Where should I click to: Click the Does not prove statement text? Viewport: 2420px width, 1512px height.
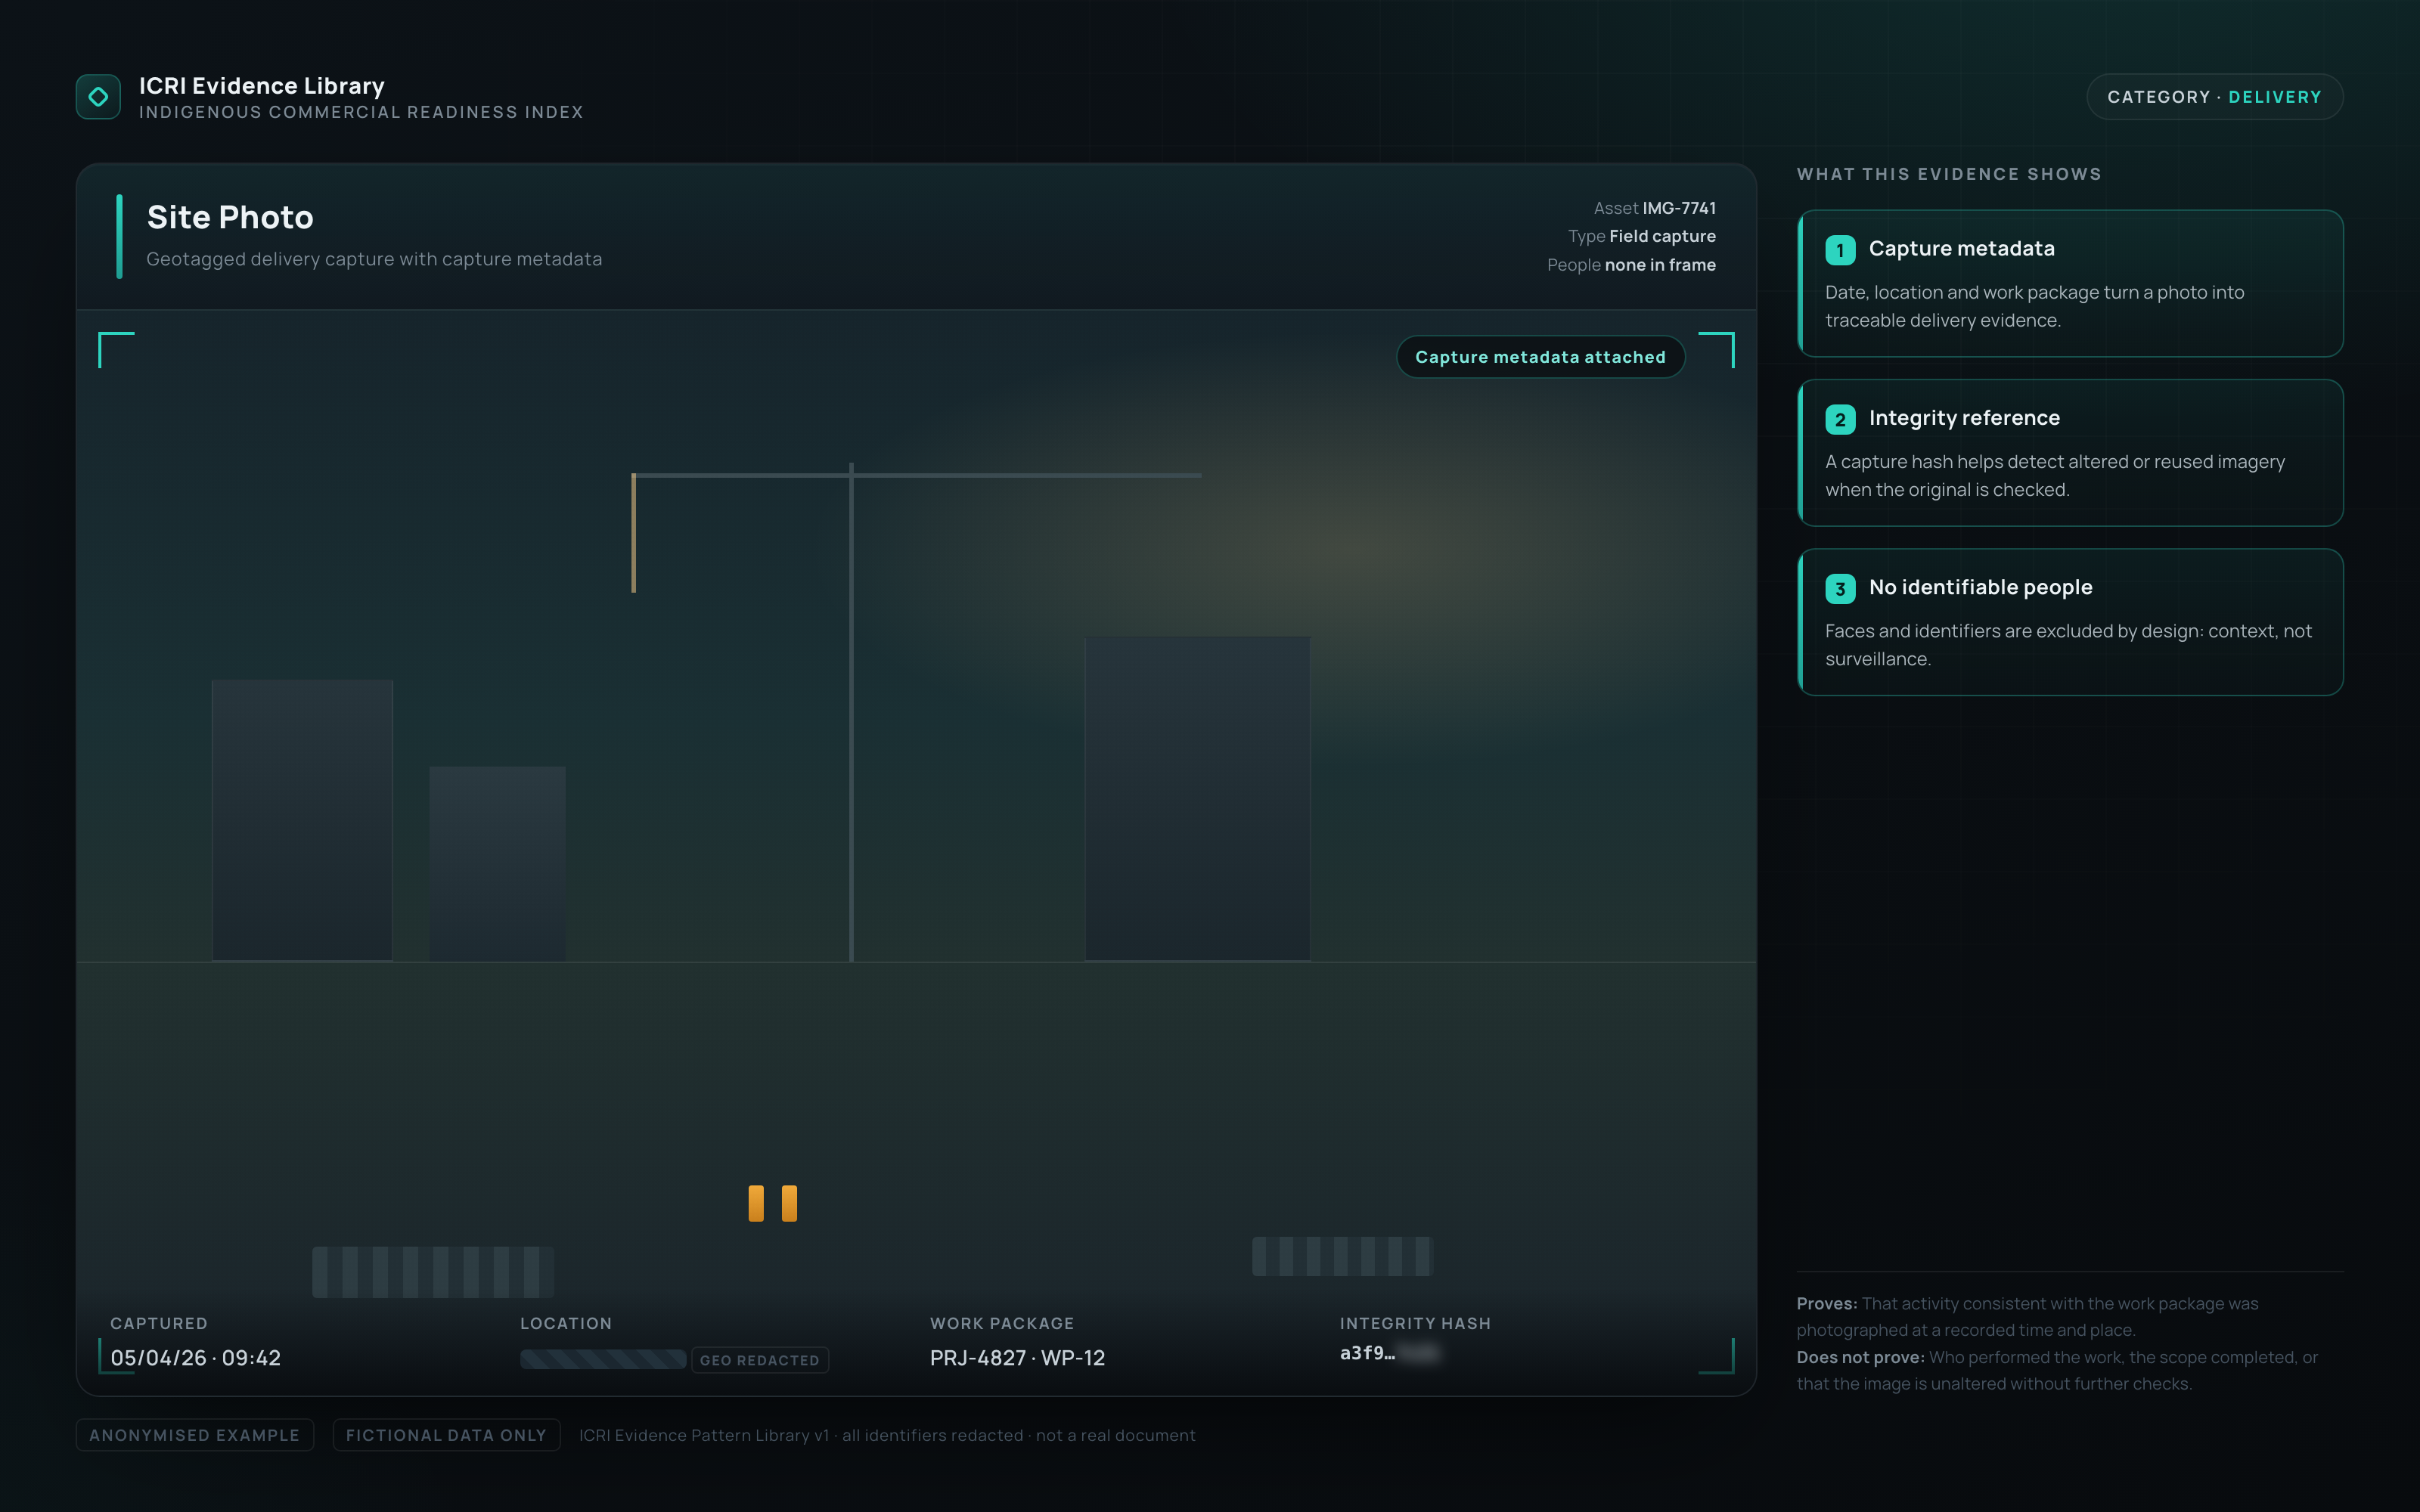coord(2057,1371)
